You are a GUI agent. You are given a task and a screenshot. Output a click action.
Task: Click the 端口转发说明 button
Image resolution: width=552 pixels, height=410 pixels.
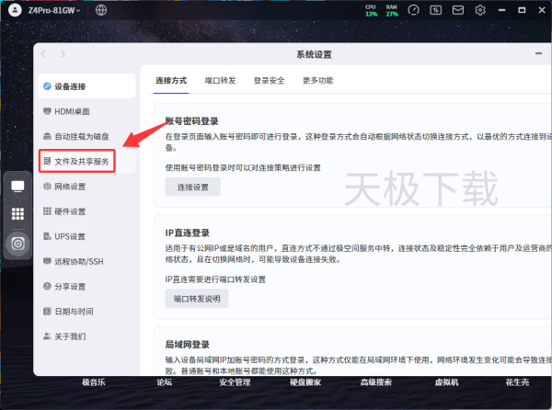click(196, 299)
